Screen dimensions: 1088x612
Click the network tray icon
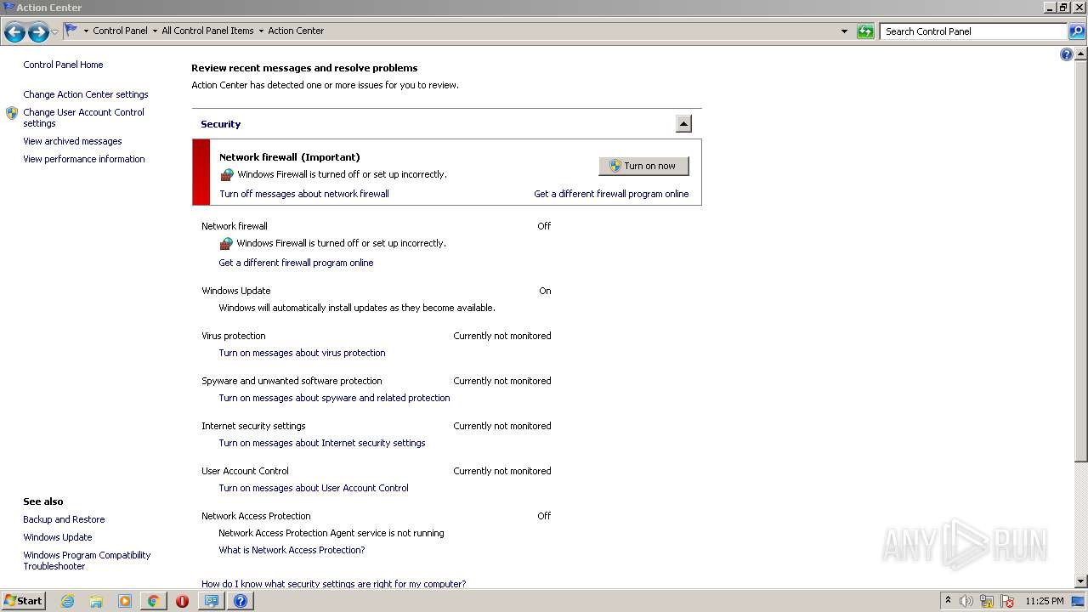[x=986, y=601]
